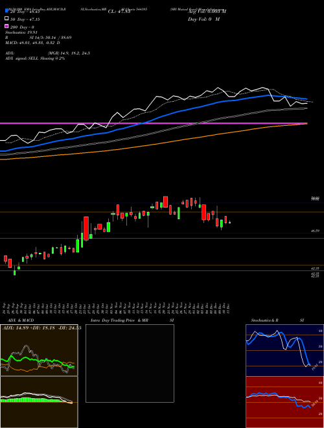Click the magenta 200 Day legend swatch
Image resolution: width=324 pixels, height=428 pixels.
tap(6, 26)
